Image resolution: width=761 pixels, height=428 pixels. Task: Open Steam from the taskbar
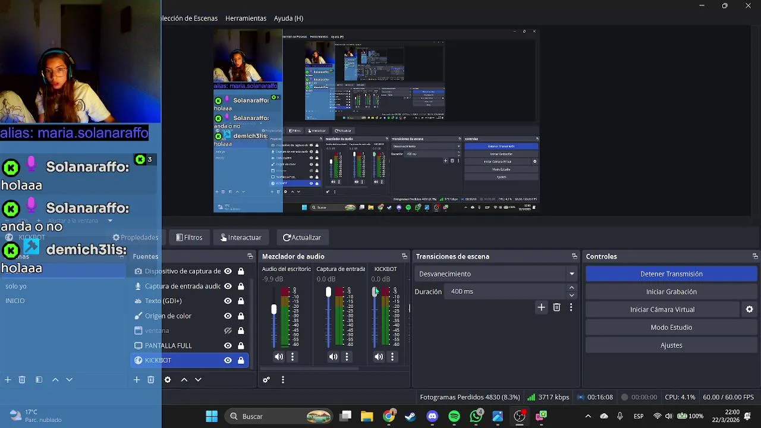[410, 416]
